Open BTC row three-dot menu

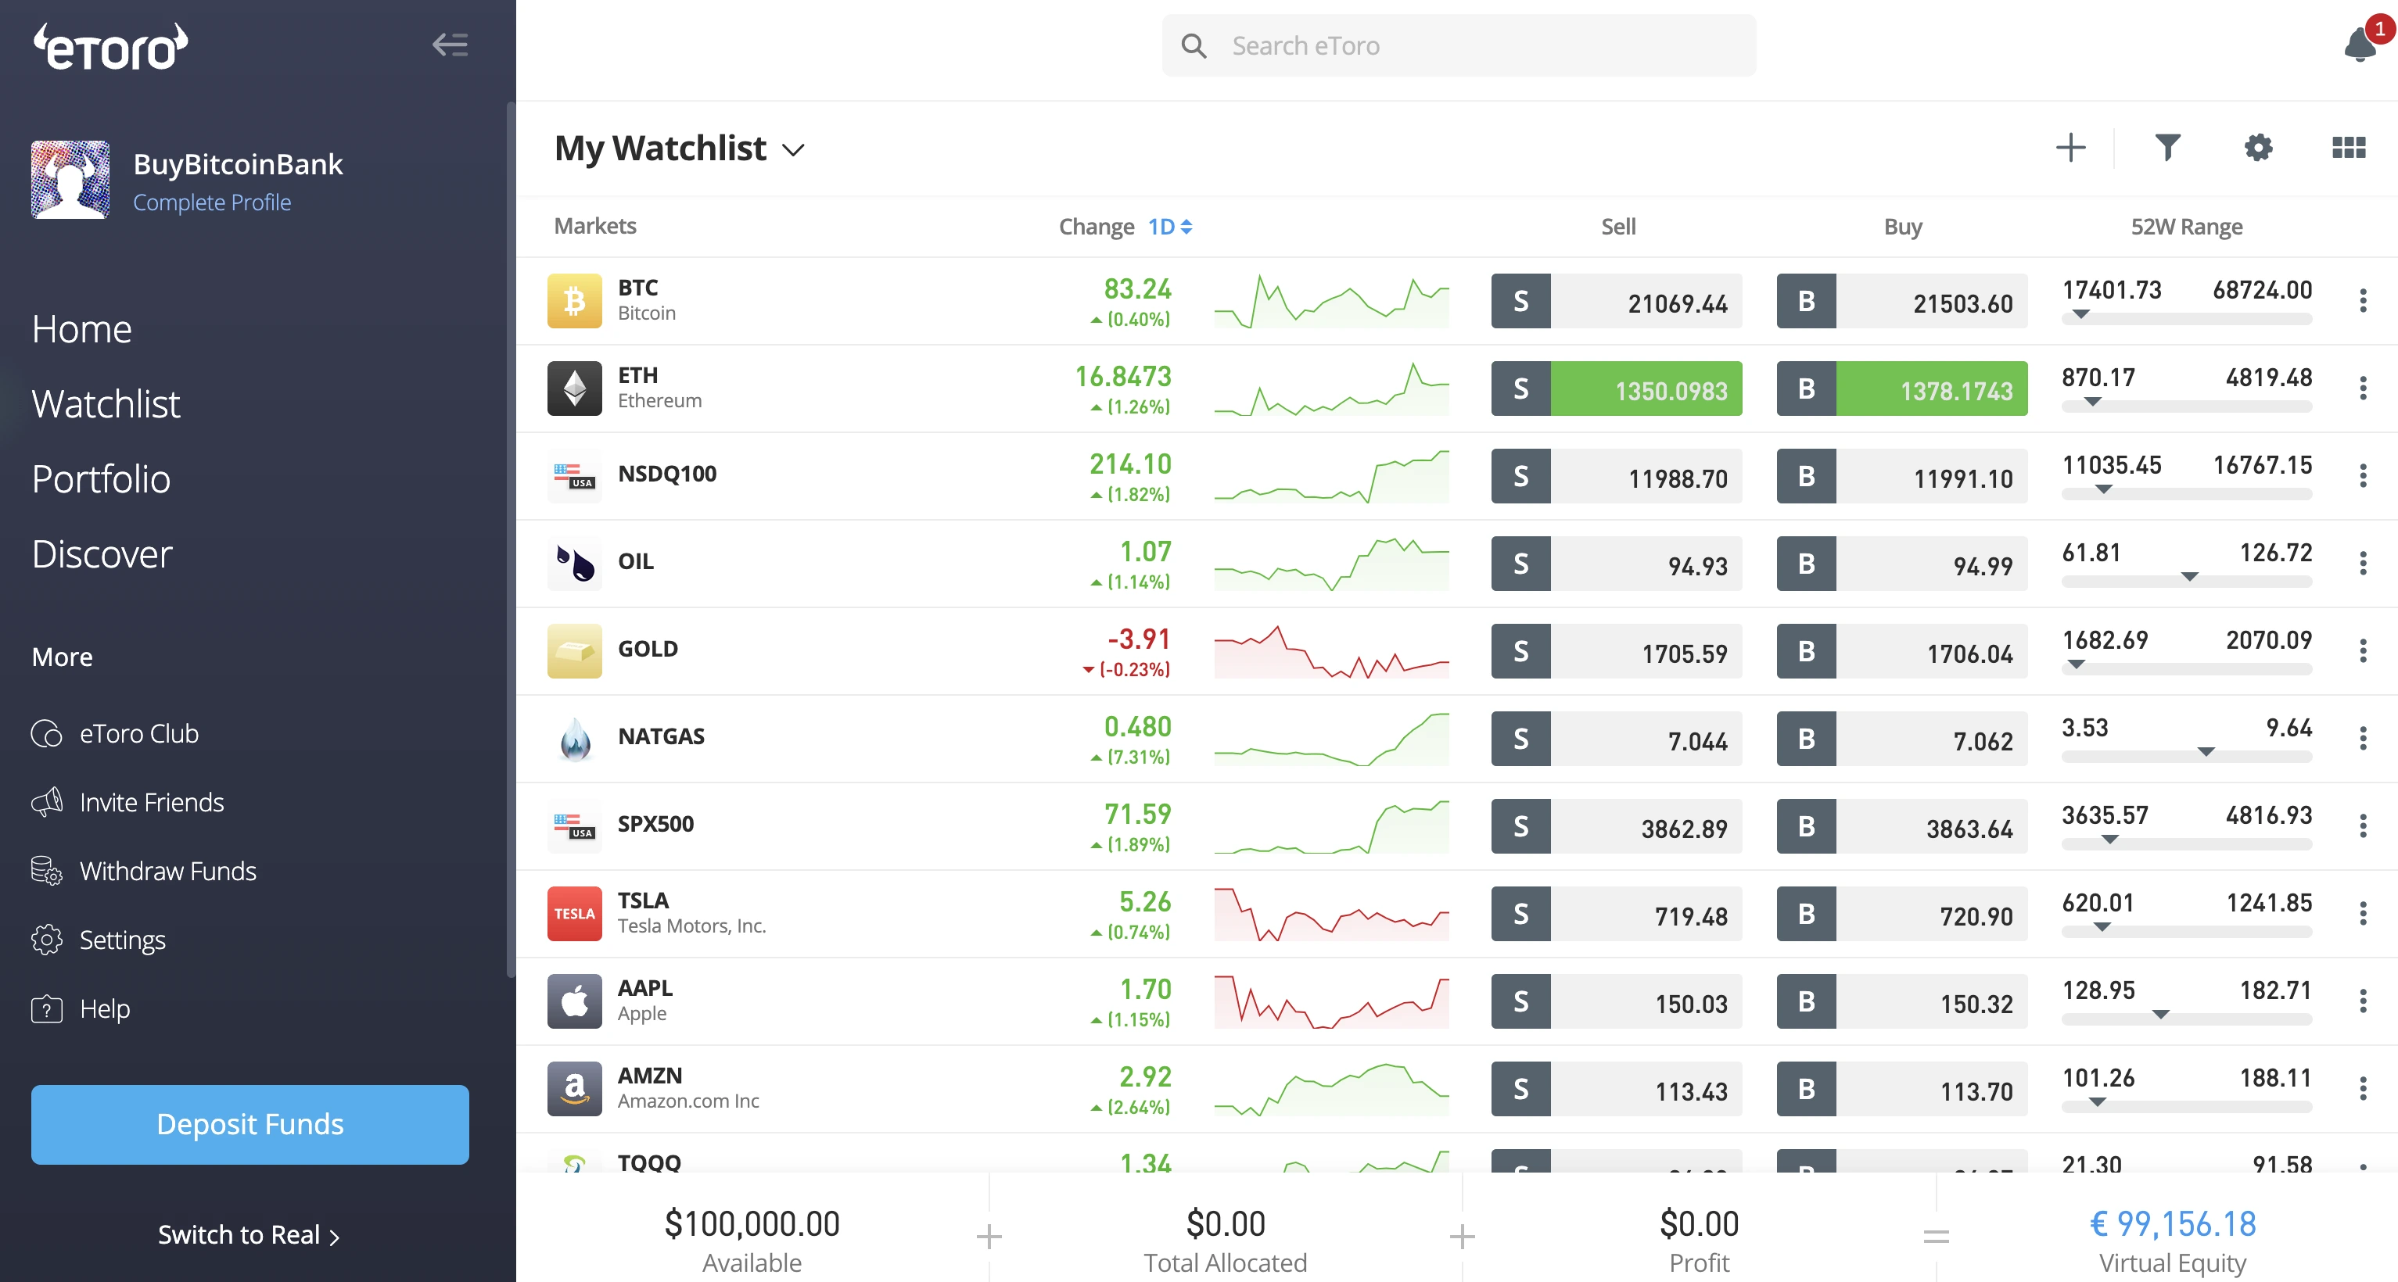[2363, 300]
